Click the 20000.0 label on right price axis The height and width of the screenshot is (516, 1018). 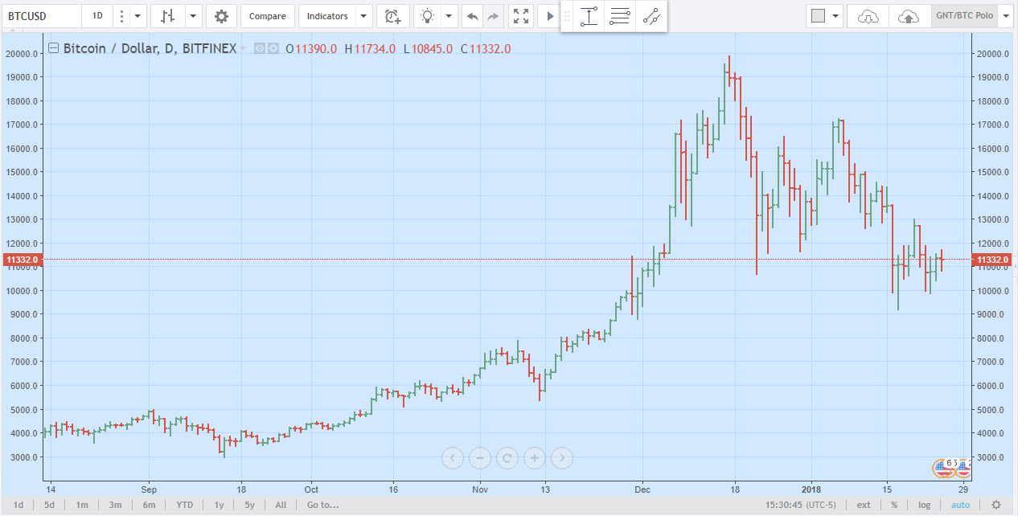point(993,54)
